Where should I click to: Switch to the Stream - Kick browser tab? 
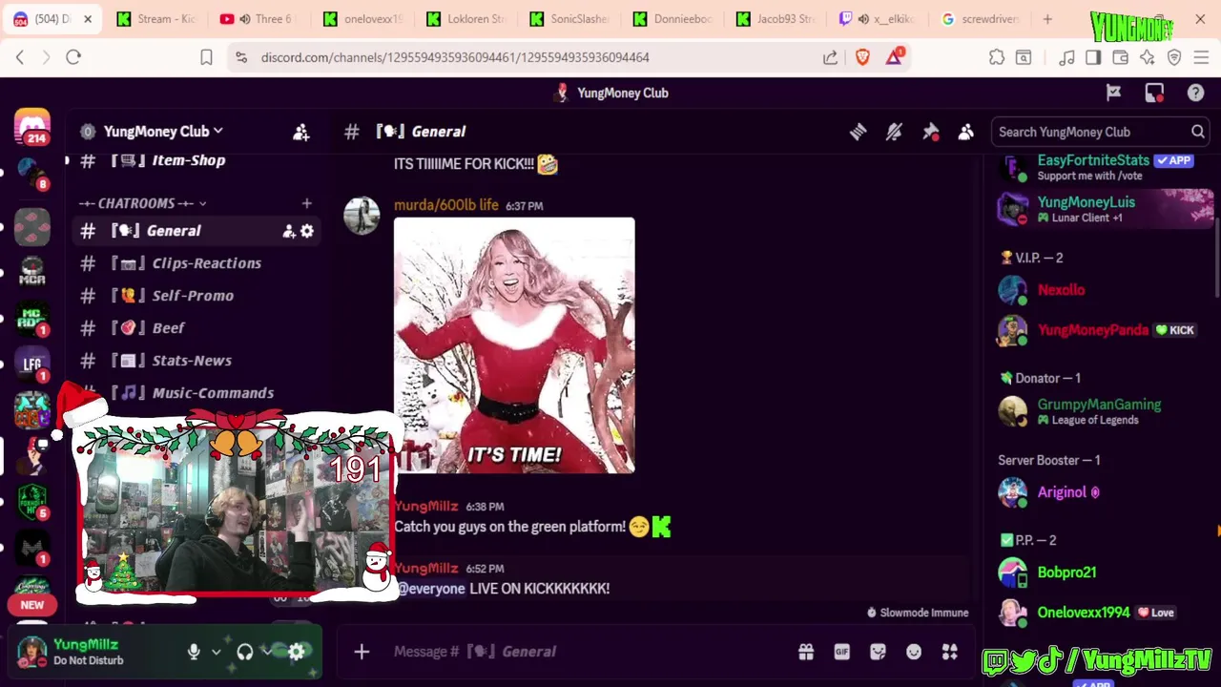click(155, 19)
